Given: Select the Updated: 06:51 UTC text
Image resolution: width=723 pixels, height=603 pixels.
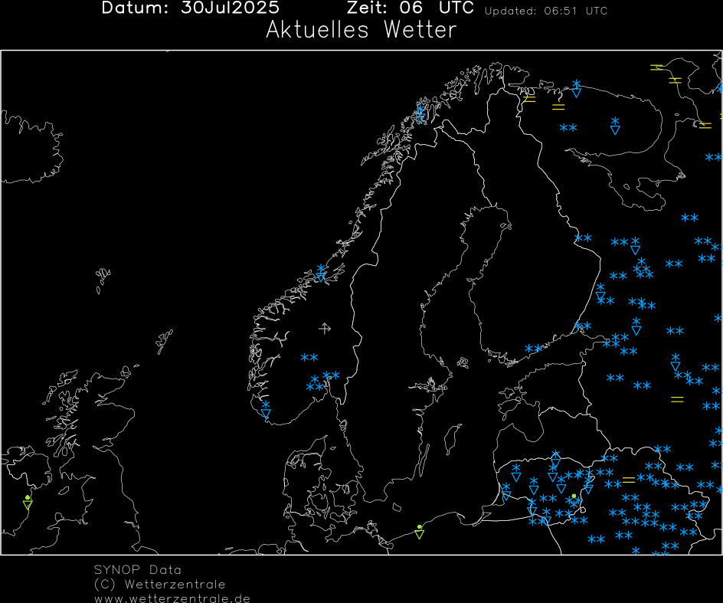Looking at the screenshot, I should coord(546,11).
